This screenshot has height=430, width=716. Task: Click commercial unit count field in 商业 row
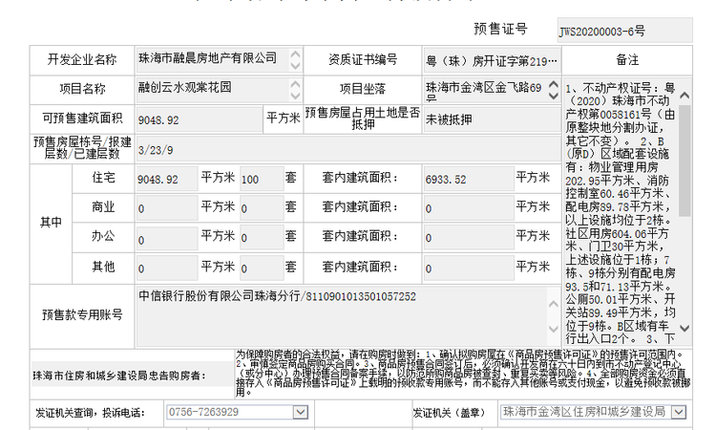coord(262,208)
